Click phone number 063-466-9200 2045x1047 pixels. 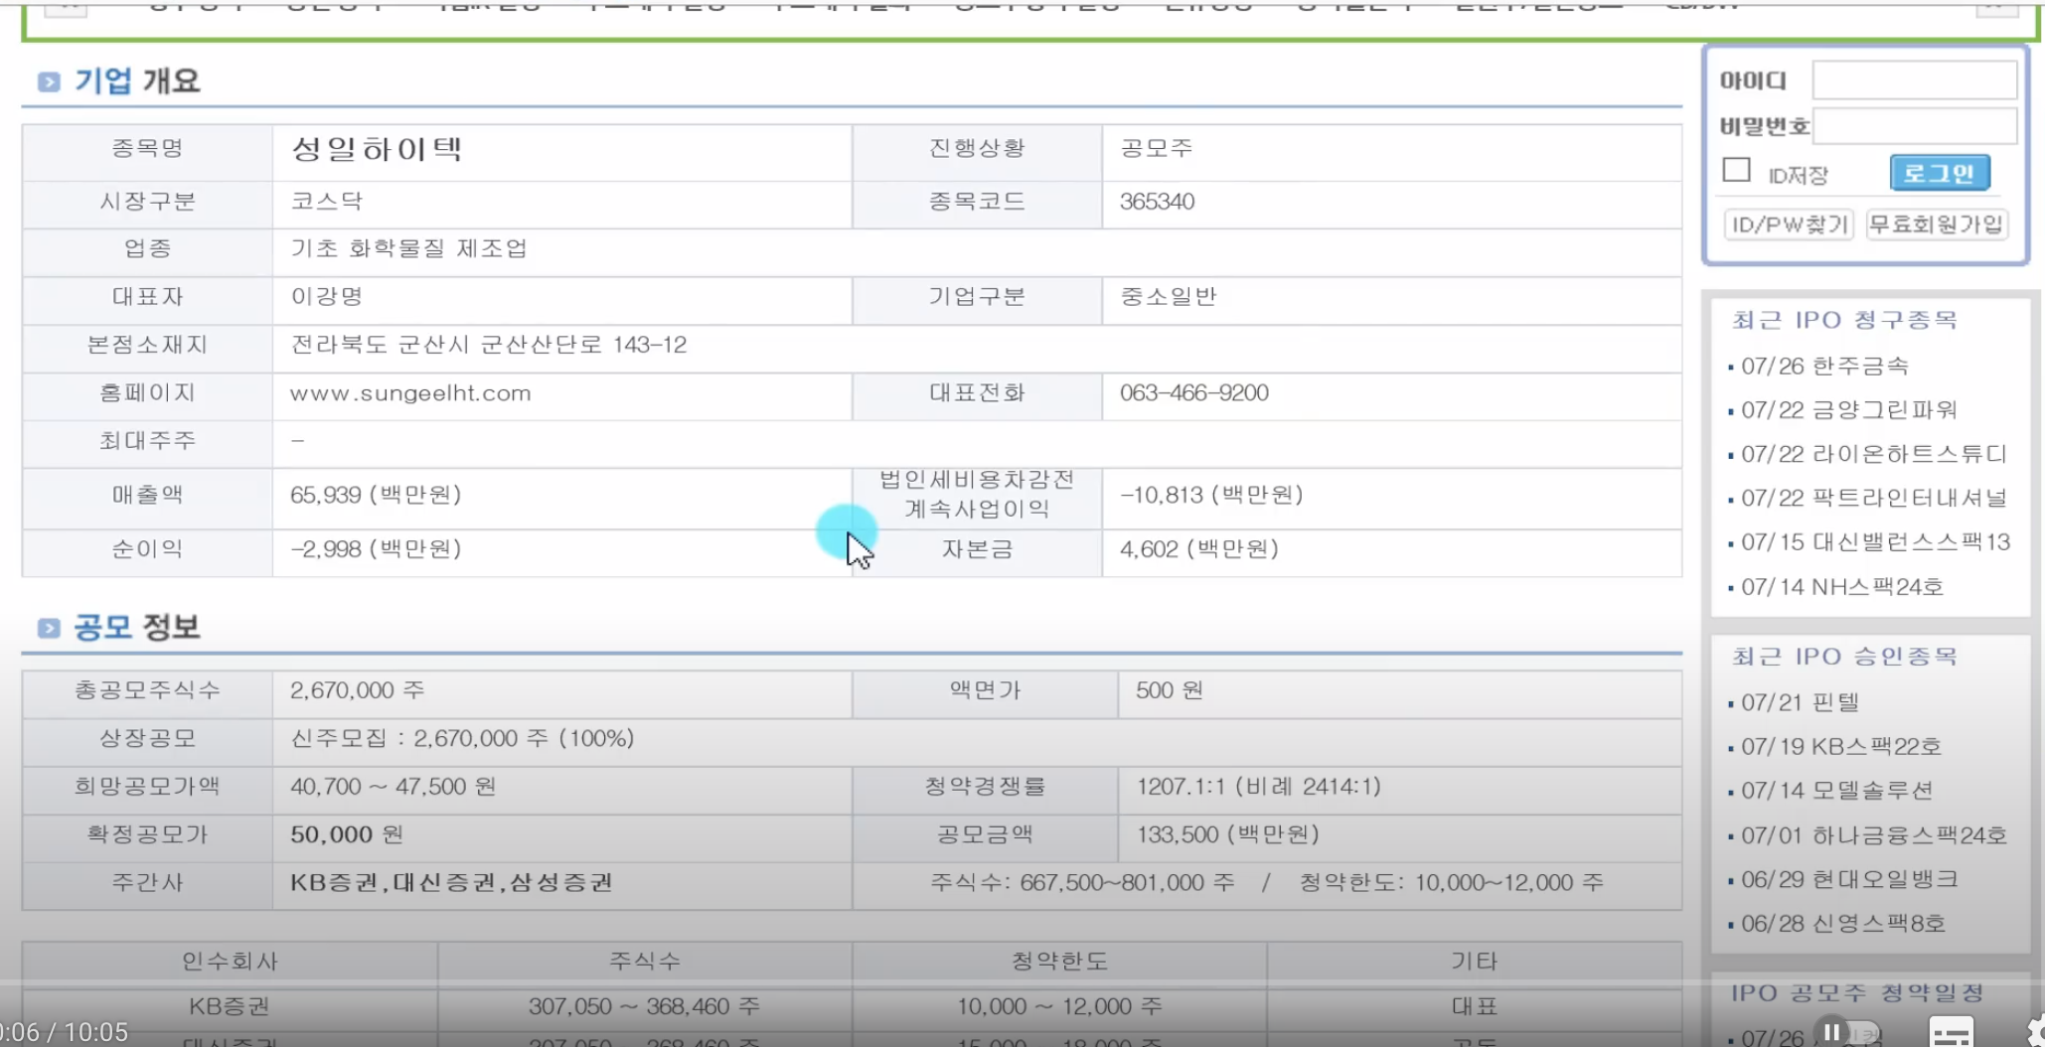click(1193, 393)
